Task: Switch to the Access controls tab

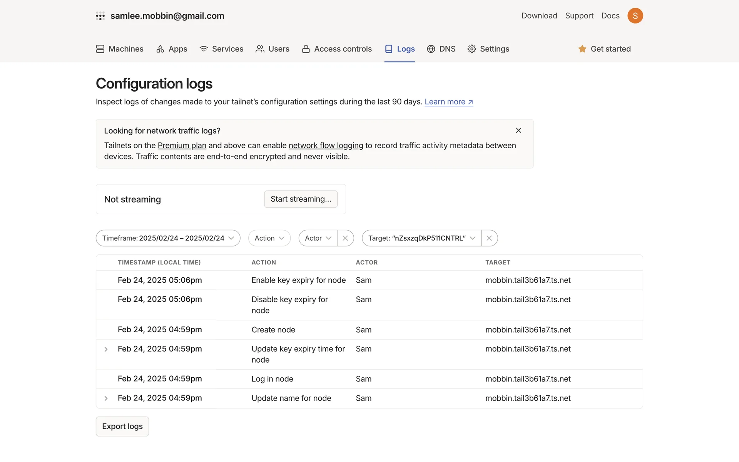Action: pos(337,49)
